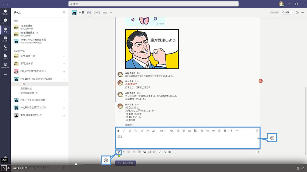Click the Praise badge icon
The image size is (307, 172).
pyautogui.click(x=160, y=152)
